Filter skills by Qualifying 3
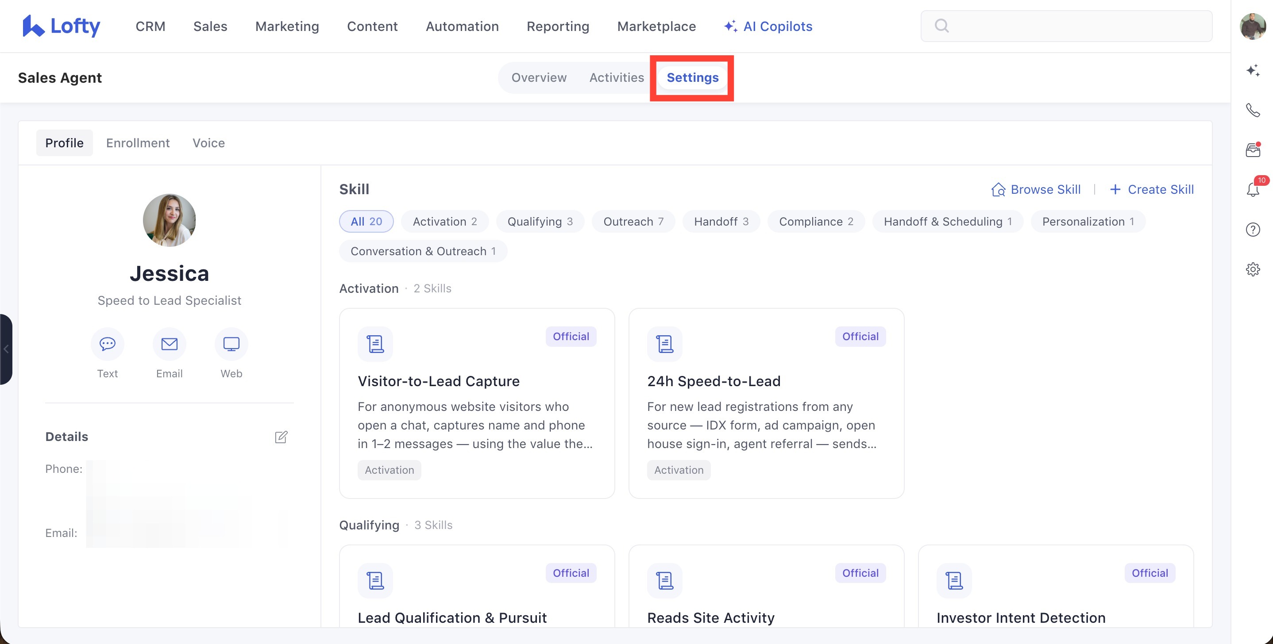The width and height of the screenshot is (1273, 644). pyautogui.click(x=540, y=221)
